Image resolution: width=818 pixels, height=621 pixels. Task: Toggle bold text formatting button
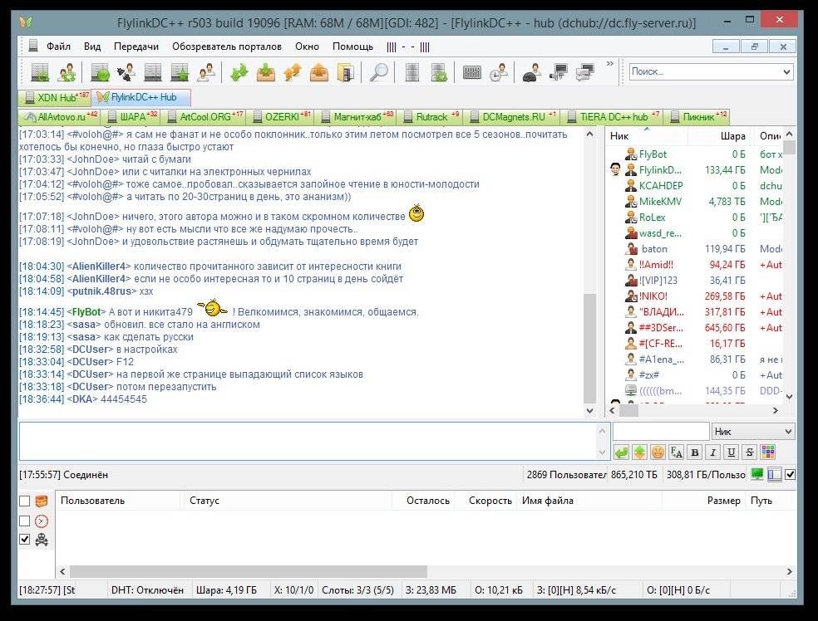tap(694, 452)
